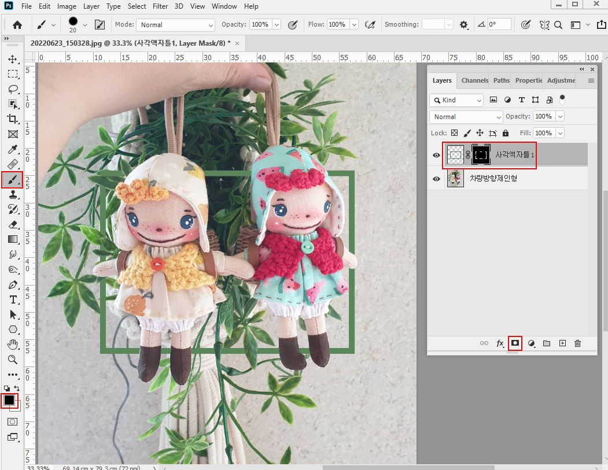Select the Lasso tool
The image size is (608, 470).
pos(13,89)
